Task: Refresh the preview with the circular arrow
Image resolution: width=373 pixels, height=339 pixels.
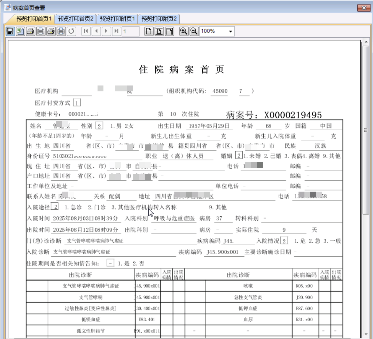Action: click(71, 31)
